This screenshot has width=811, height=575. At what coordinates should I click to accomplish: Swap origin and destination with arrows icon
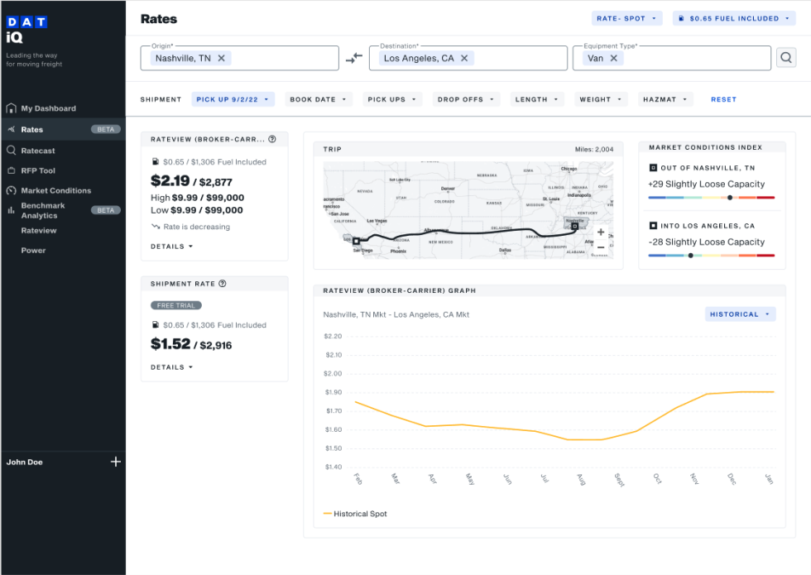pos(354,59)
